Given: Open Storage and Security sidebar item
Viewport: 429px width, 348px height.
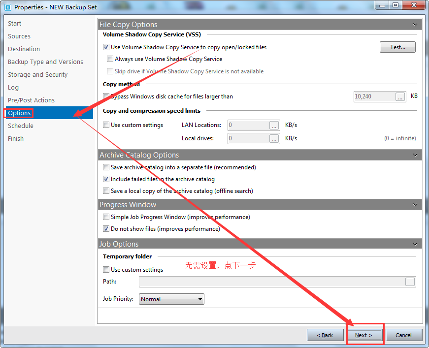Looking at the screenshot, I should (x=37, y=75).
